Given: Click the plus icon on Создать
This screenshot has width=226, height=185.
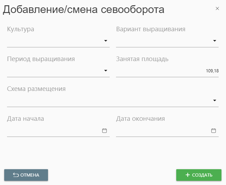Looking at the screenshot, I should [187, 175].
